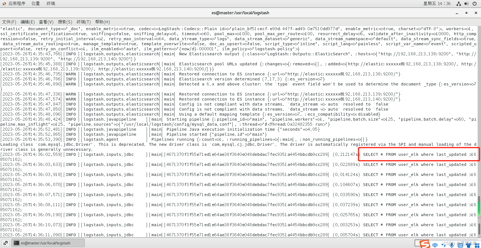
Task: Toggle the 中 Chinese input mode indicator
Action: (x=435, y=245)
